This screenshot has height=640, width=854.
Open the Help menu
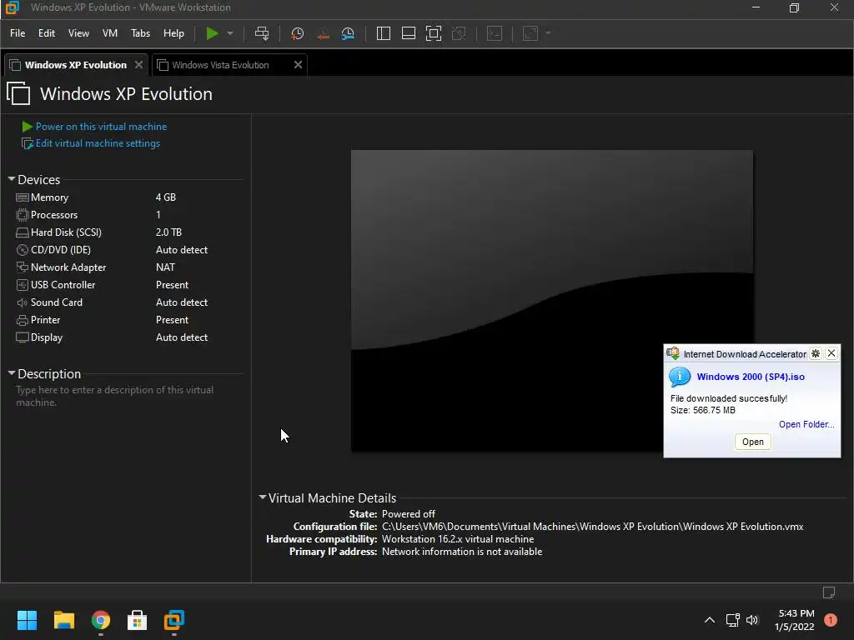pos(173,33)
